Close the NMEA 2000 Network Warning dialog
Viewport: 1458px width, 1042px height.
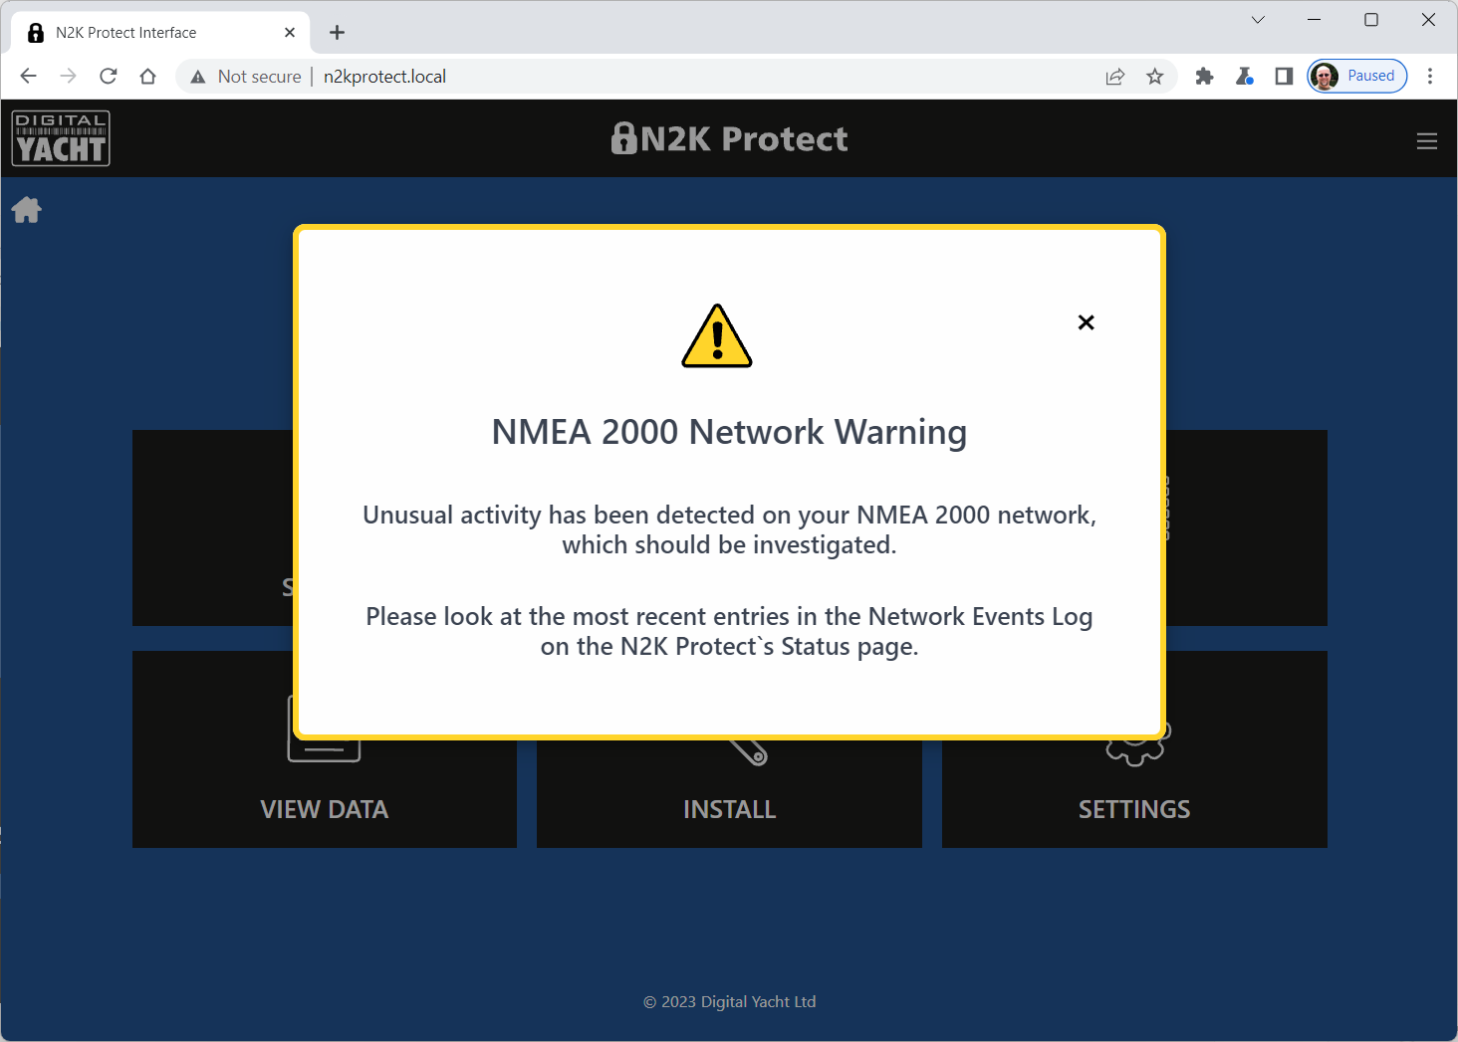[1086, 322]
